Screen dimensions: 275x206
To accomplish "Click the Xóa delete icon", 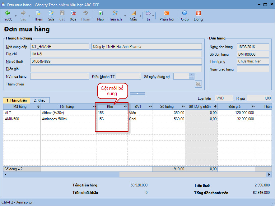I will point(73,13).
